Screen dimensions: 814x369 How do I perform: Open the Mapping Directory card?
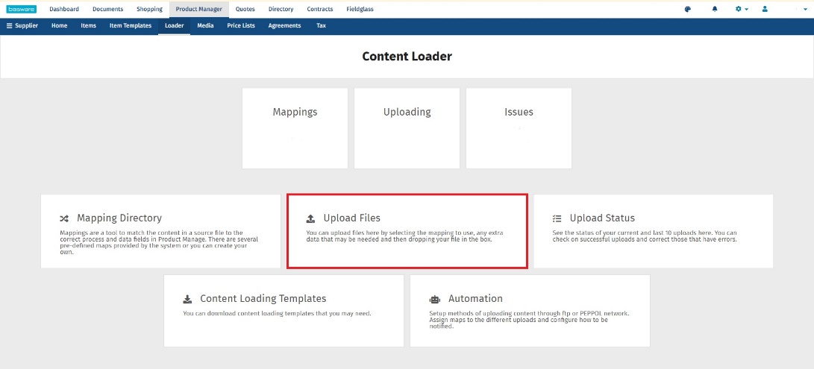click(160, 232)
